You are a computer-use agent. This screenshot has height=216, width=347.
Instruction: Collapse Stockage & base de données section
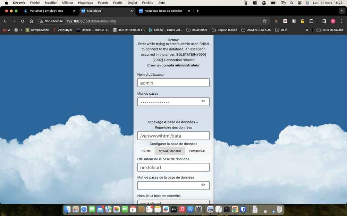(173, 122)
